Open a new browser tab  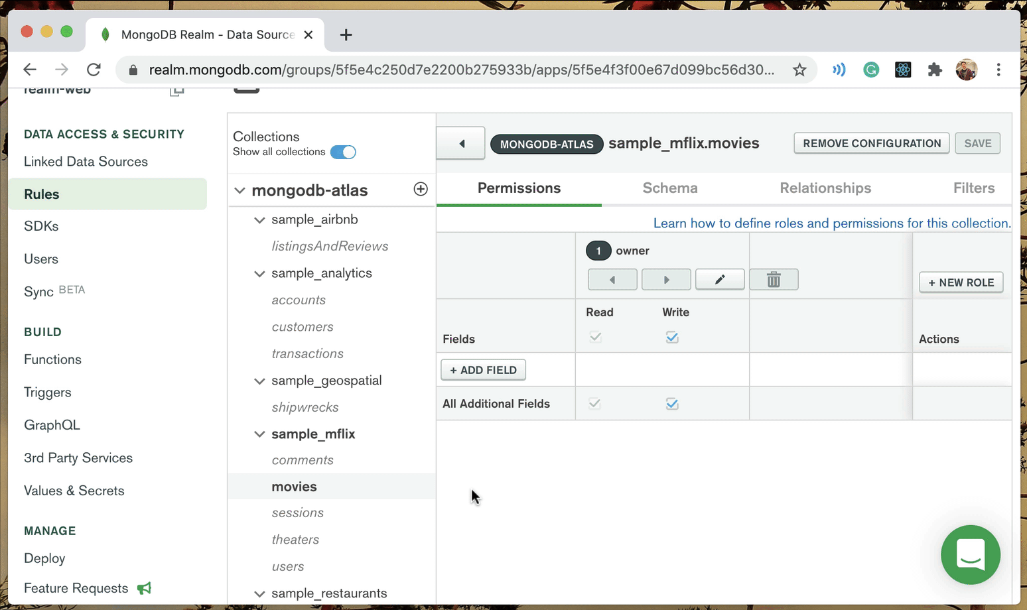pyautogui.click(x=346, y=35)
